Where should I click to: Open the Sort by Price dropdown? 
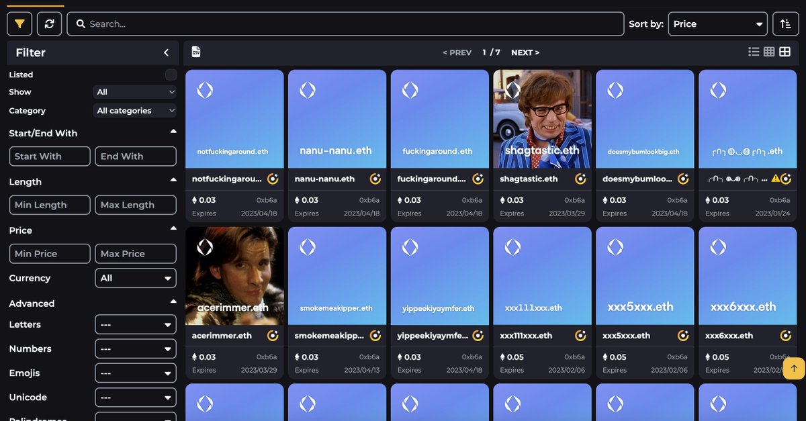point(717,24)
